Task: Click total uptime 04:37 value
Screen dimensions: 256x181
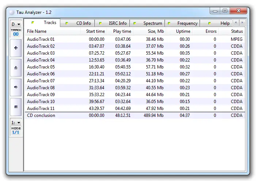Action: (x=185, y=115)
